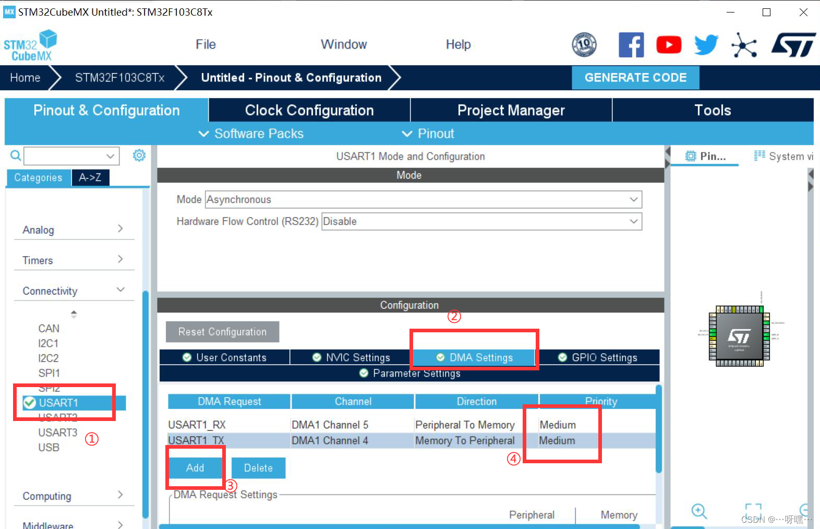Screen dimensions: 820x529
Task: Open the File menu
Action: click(x=206, y=44)
